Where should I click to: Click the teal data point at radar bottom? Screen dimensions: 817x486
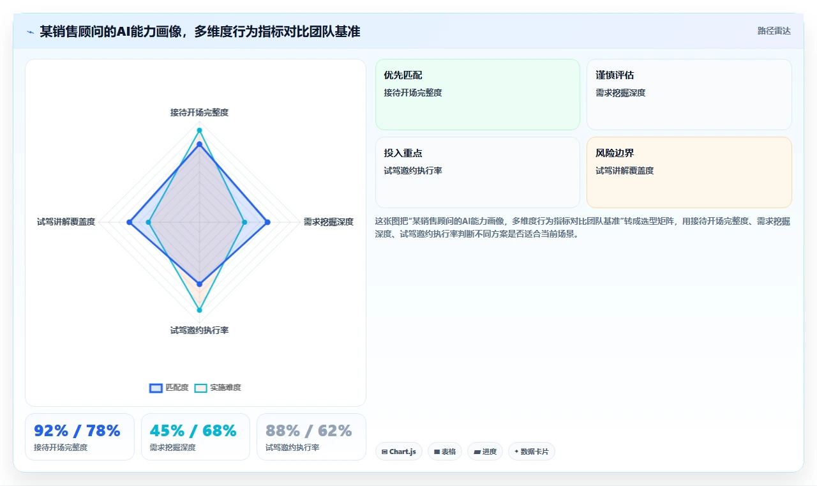click(199, 310)
